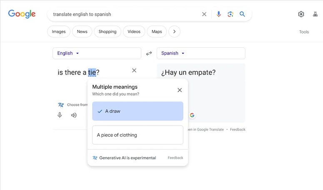Viewport: 323px width, 190px height.
Task: Switch to Shopping results
Action: (x=108, y=32)
